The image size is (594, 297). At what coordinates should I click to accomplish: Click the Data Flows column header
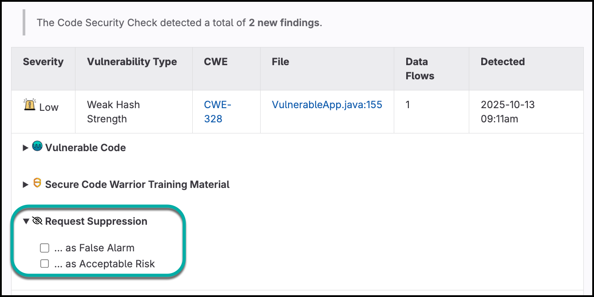[x=420, y=69]
